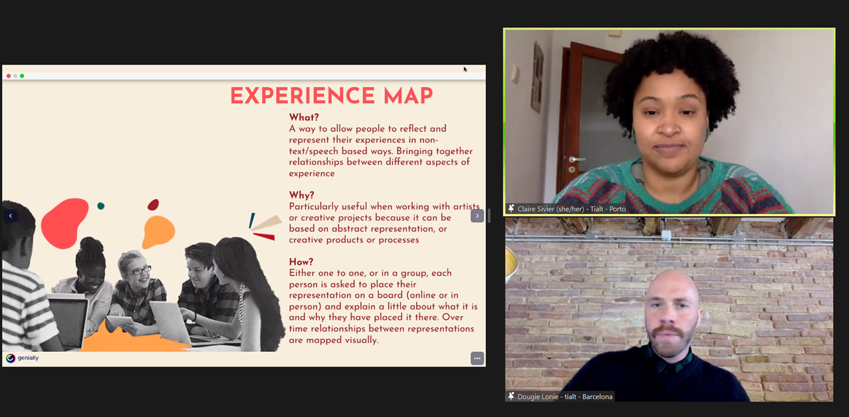The height and width of the screenshot is (417, 849).
Task: Select Dougie Lonie's video tile
Action: 669,309
